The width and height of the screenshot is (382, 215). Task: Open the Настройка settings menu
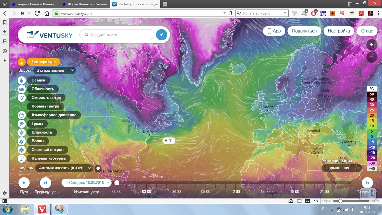339,31
